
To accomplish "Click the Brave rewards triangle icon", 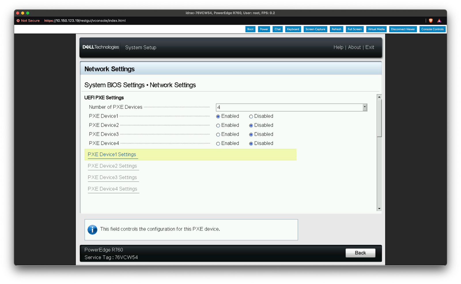I will (x=439, y=21).
